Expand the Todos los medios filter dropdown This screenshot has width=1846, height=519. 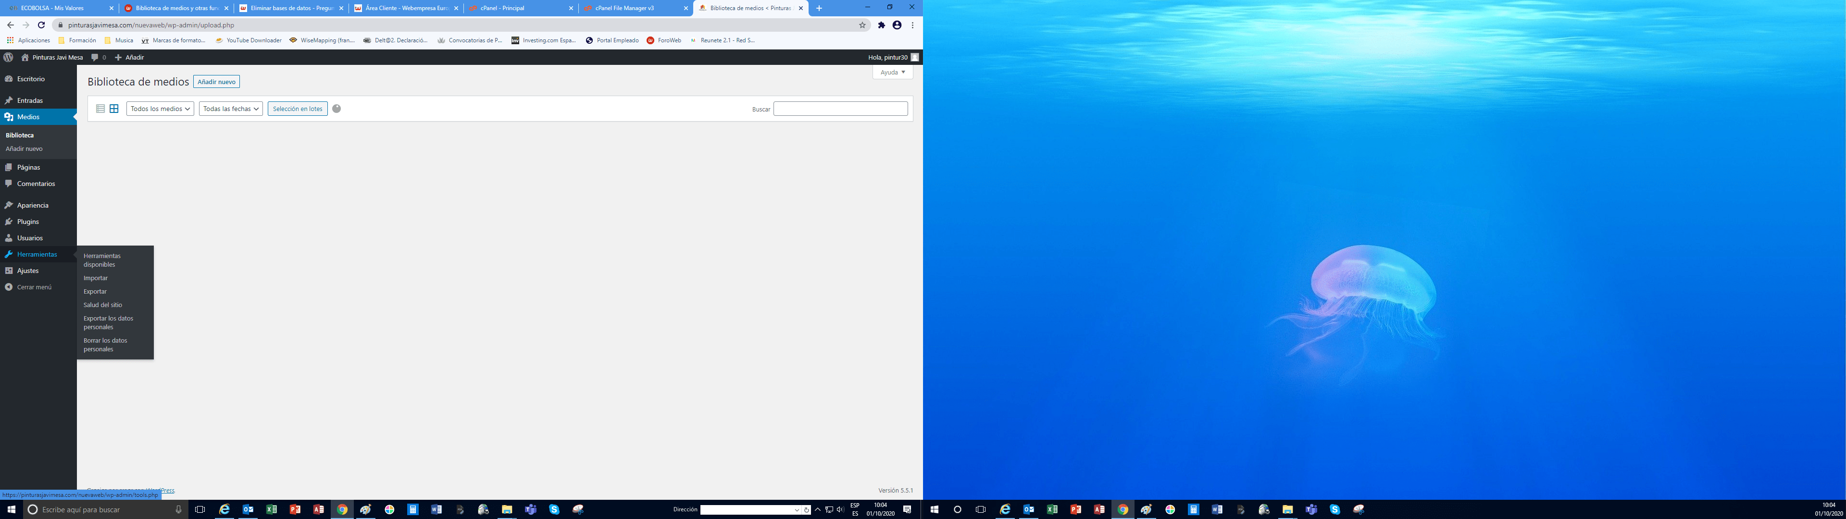[160, 109]
